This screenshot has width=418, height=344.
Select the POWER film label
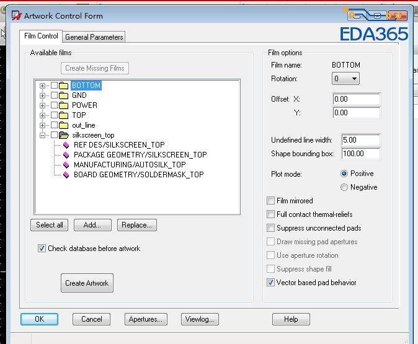point(84,105)
